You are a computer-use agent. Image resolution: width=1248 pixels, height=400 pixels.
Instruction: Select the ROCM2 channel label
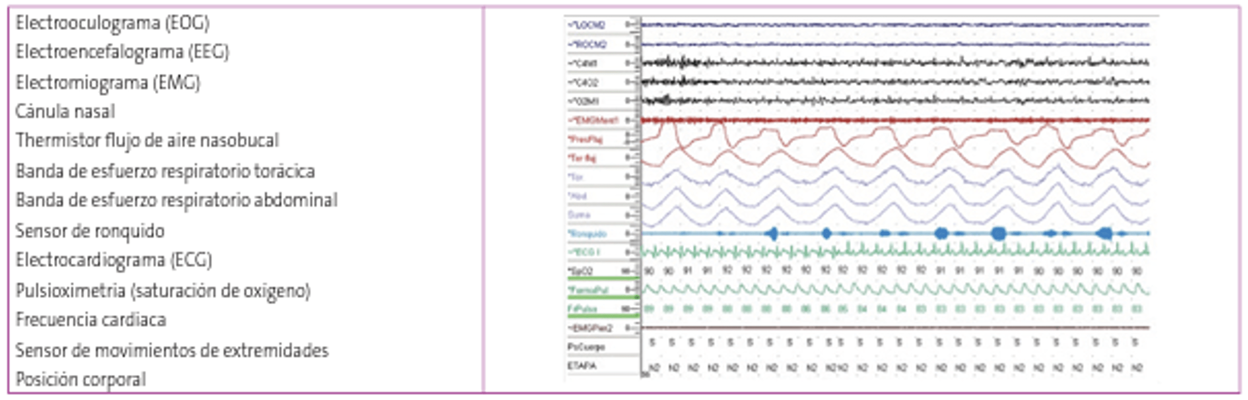pyautogui.click(x=587, y=44)
